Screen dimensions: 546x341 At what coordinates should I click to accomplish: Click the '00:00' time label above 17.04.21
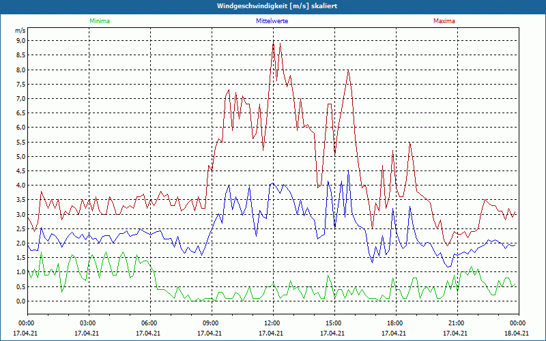26,323
